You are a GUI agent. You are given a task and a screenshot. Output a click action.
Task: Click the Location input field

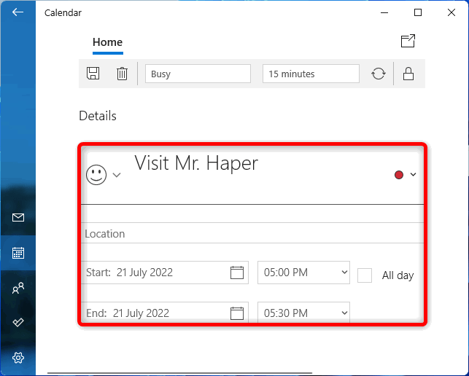[252, 233]
